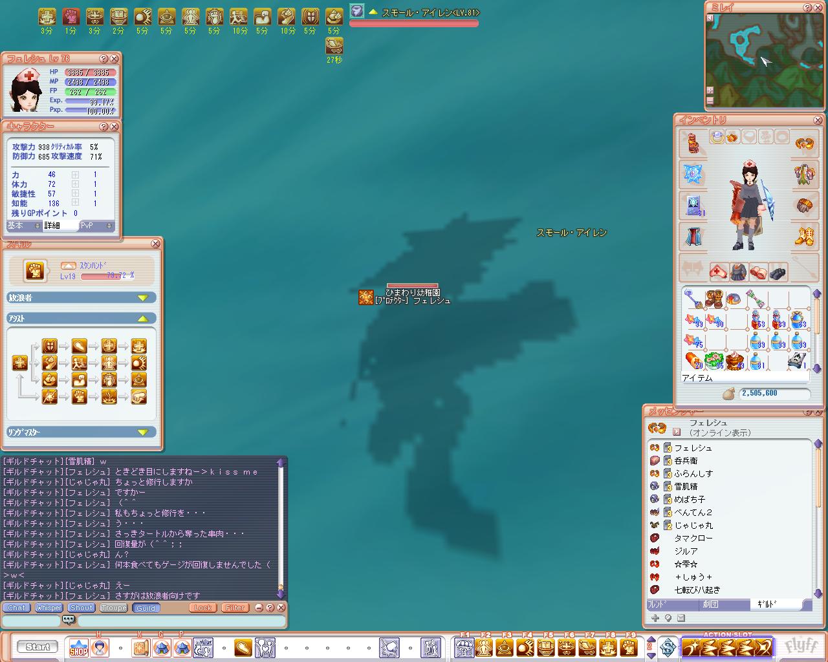The image size is (828, 662).
Task: Use the F8 heal cross hotkey skill
Action: (607, 647)
